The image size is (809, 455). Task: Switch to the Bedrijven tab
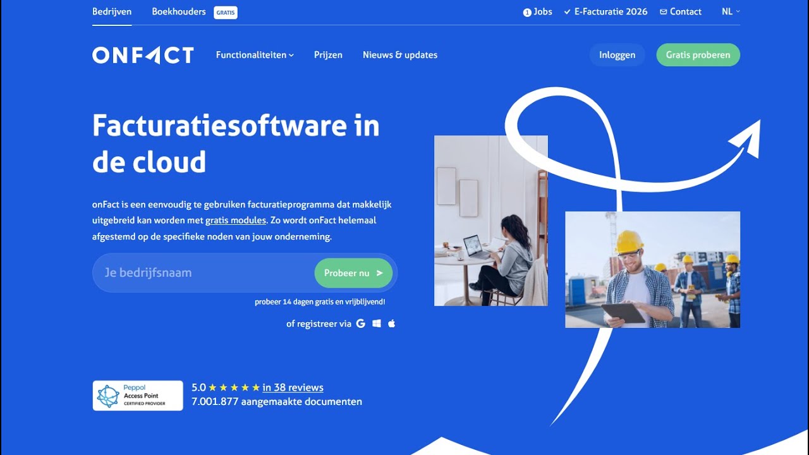pyautogui.click(x=112, y=11)
